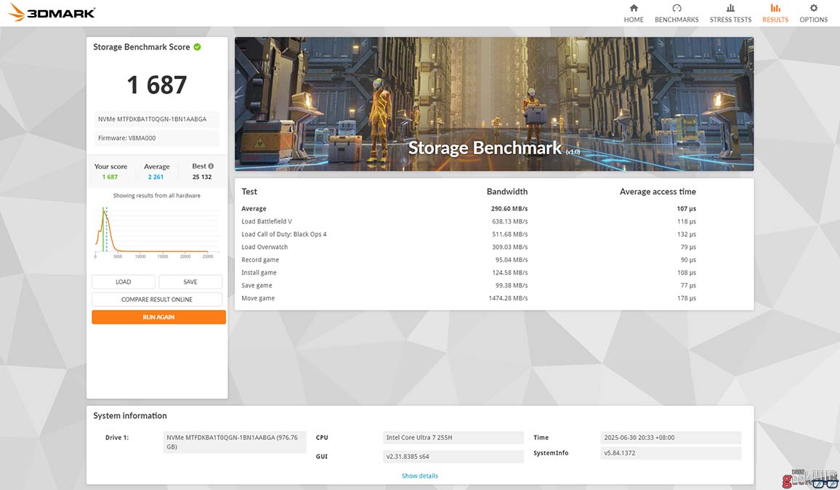
Task: Click the NVMe MTFDKBA1T0QGN drive name in score panel
Action: pyautogui.click(x=157, y=119)
